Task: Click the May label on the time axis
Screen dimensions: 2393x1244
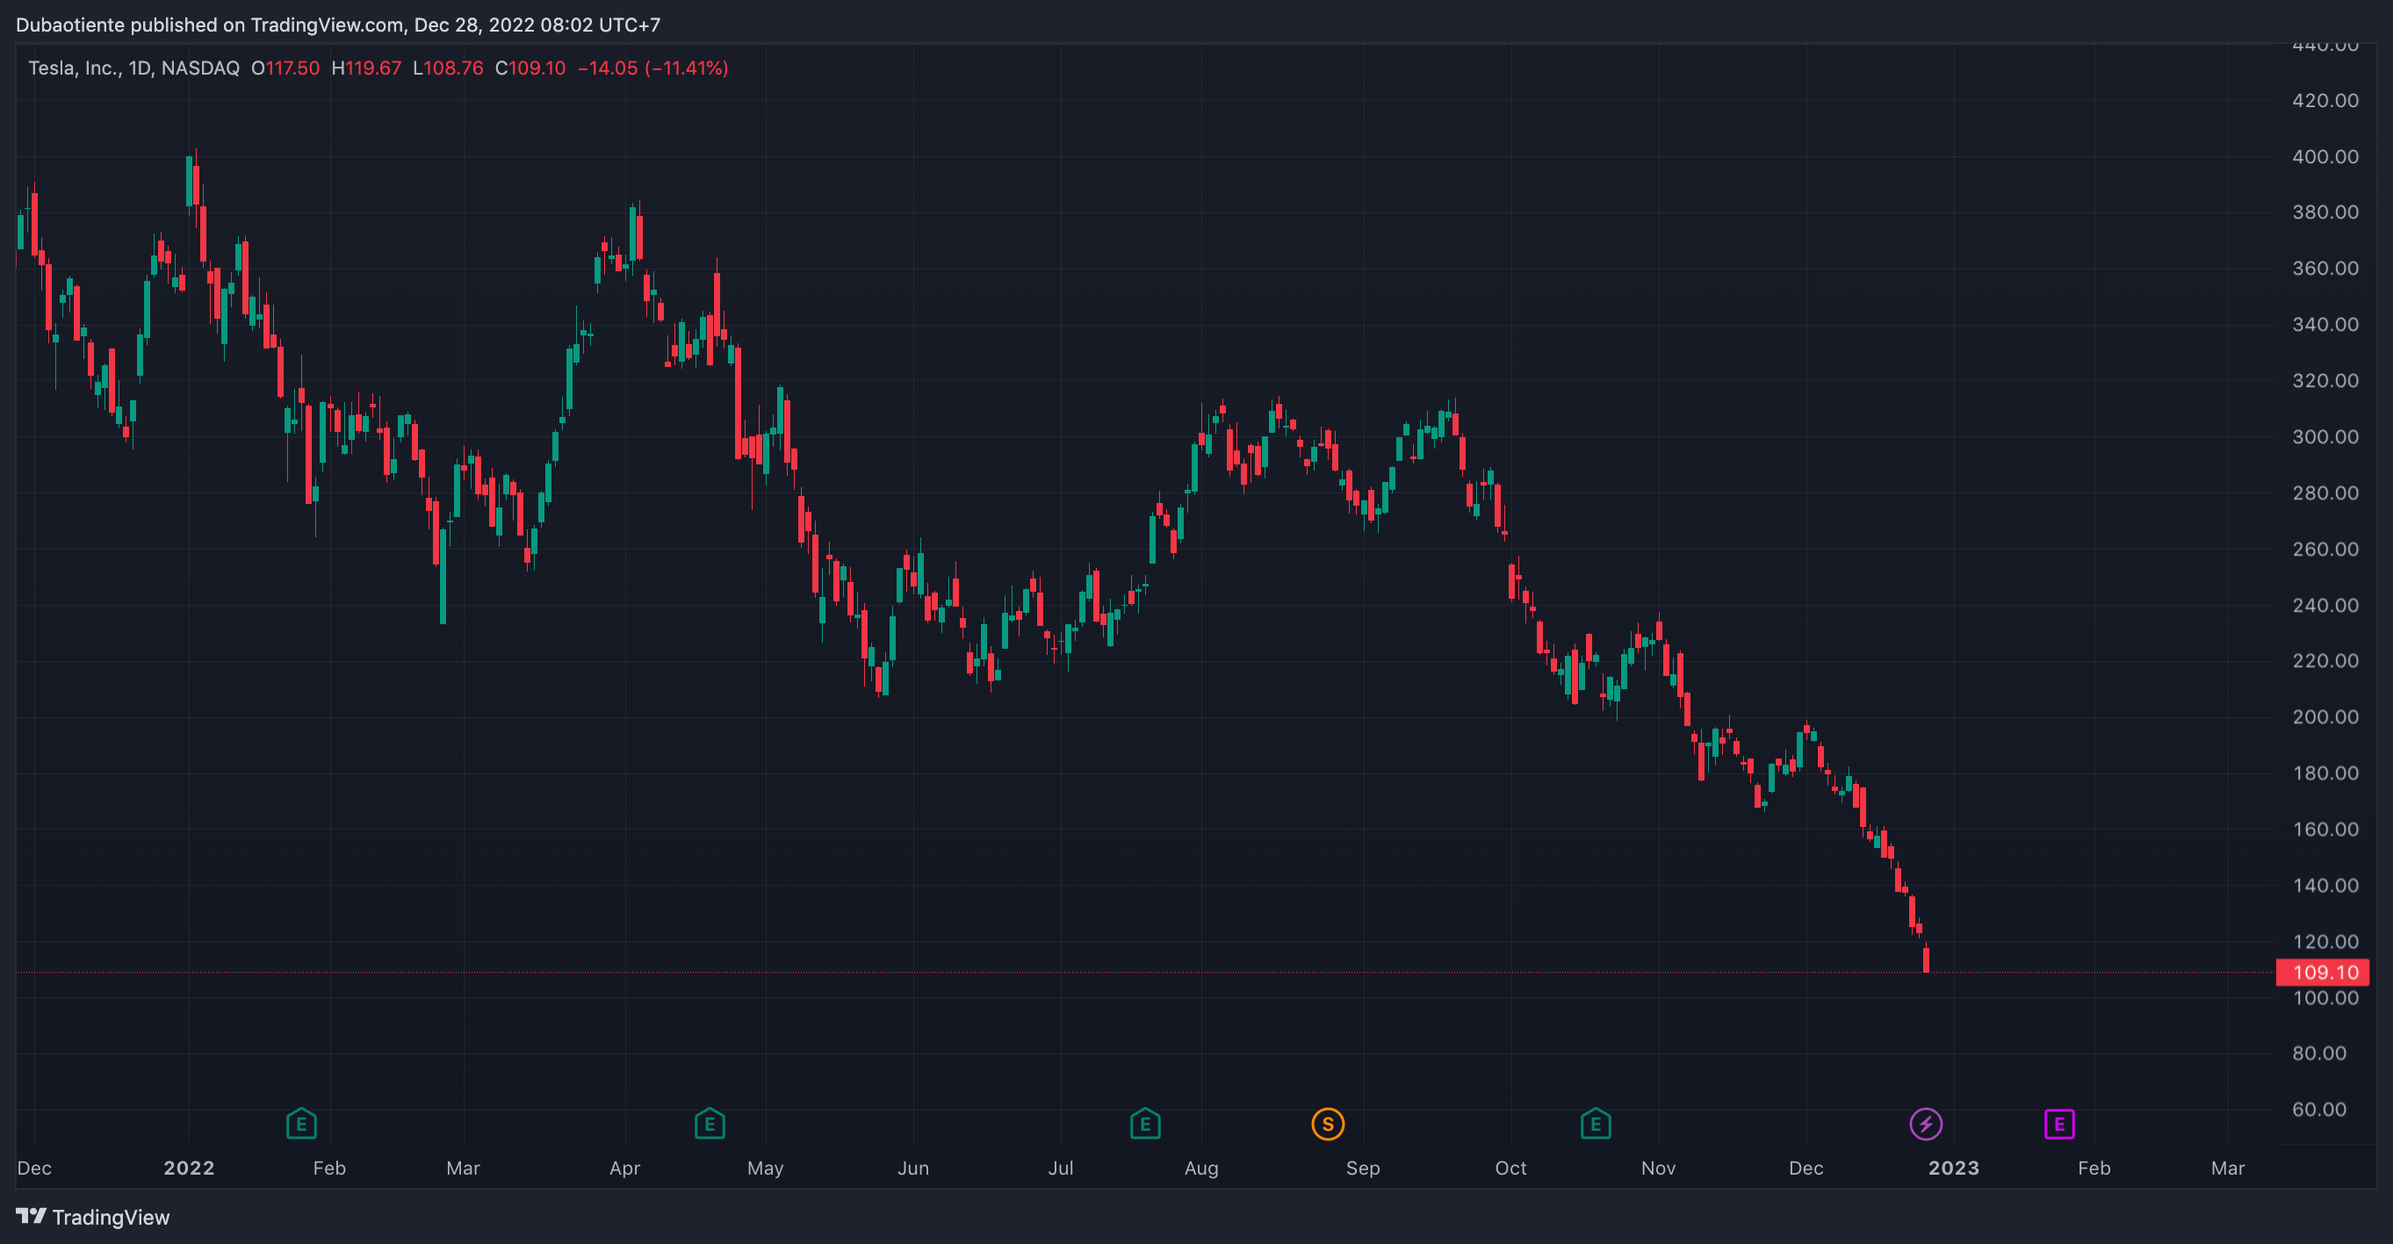Action: 766,1168
